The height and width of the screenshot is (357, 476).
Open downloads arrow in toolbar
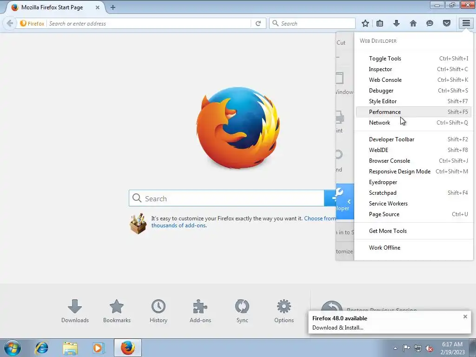click(397, 23)
